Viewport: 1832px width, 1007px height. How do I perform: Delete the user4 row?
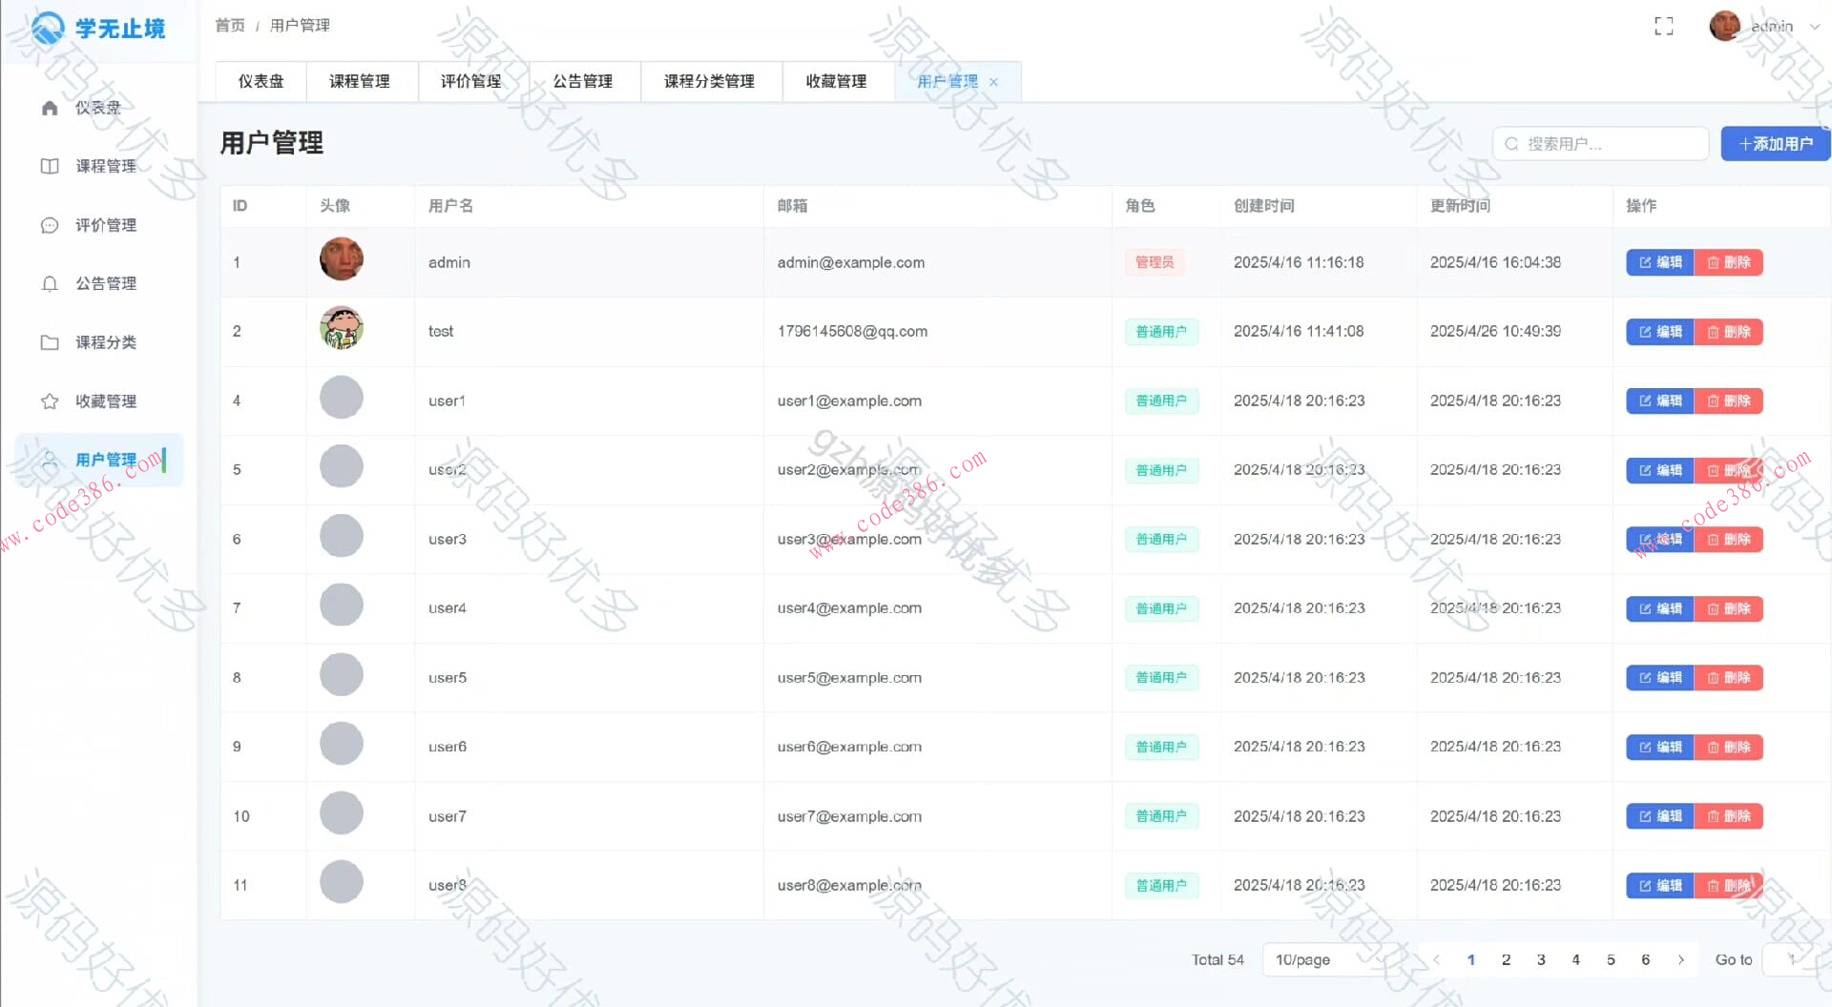pos(1729,608)
